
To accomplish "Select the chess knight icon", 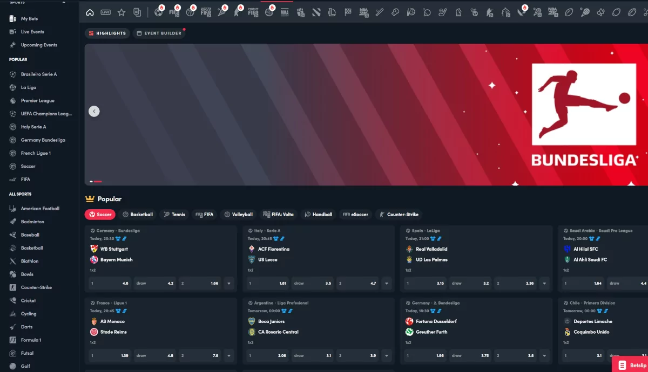I will 458,12.
